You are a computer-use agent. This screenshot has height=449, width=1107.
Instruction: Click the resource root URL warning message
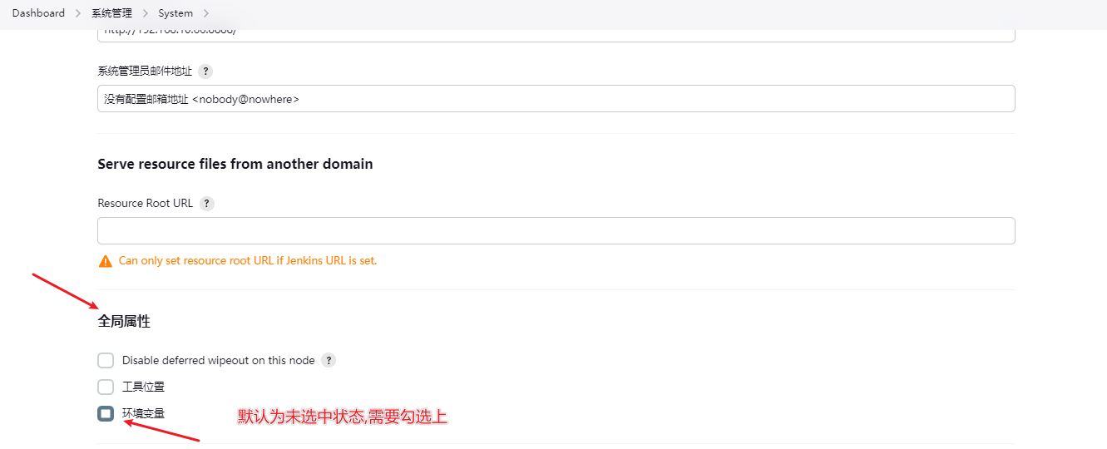click(248, 260)
